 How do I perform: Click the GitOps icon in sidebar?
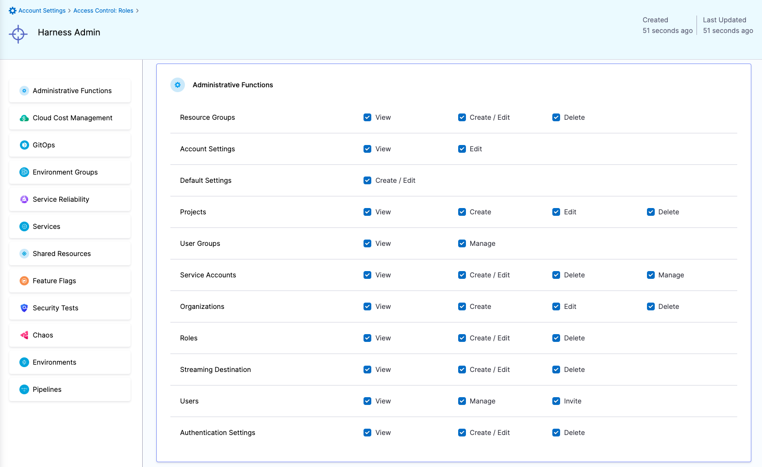pyautogui.click(x=24, y=145)
